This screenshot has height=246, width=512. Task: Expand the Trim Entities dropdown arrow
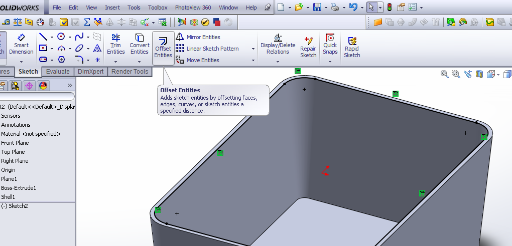pos(115,61)
